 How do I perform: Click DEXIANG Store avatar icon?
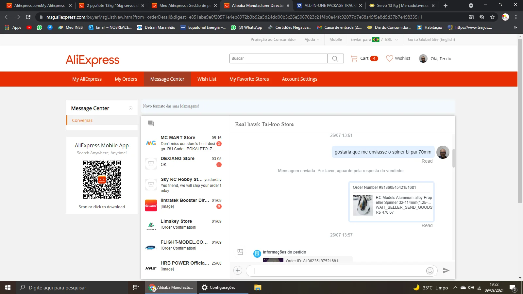coord(151,164)
